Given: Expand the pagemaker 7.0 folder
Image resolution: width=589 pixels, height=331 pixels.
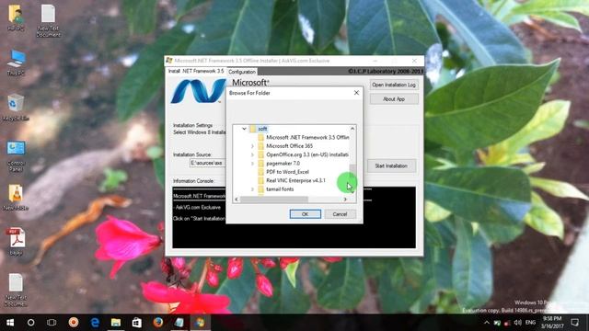Looking at the screenshot, I should click(x=252, y=164).
